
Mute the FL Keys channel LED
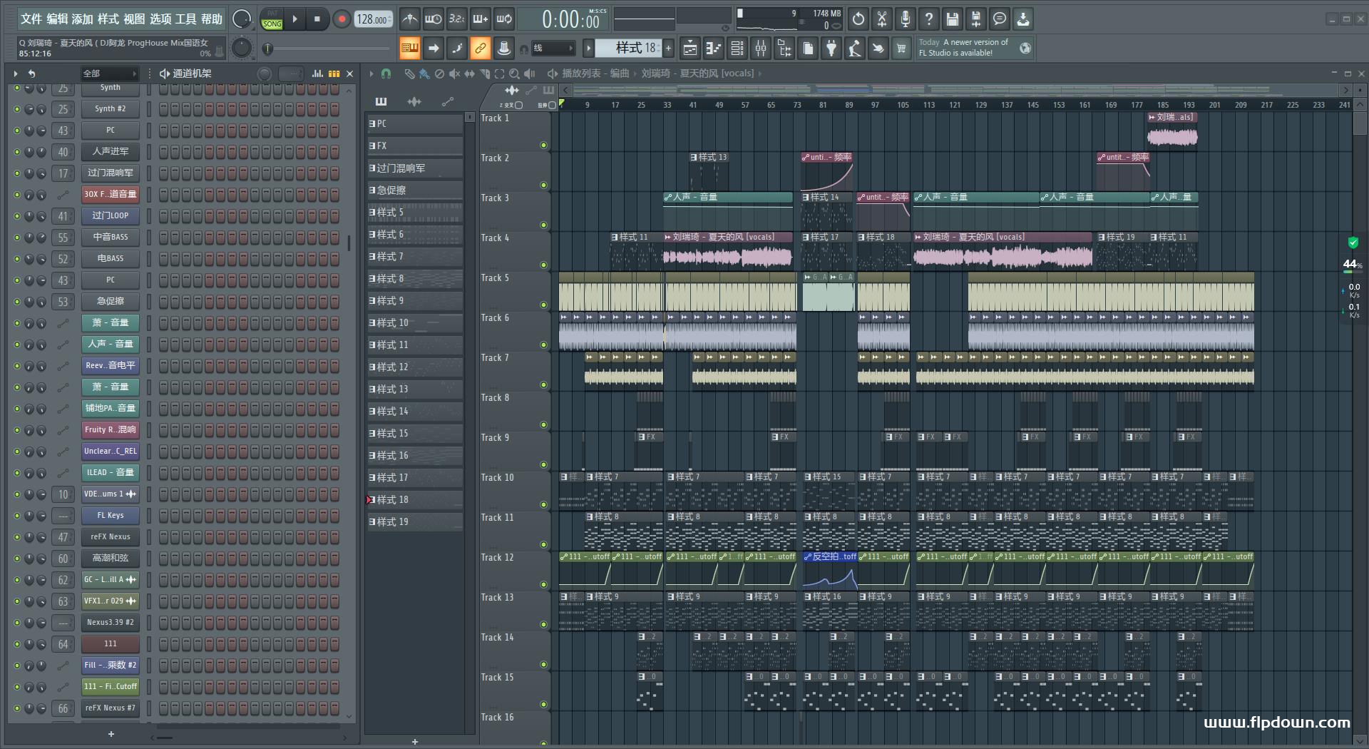point(17,516)
